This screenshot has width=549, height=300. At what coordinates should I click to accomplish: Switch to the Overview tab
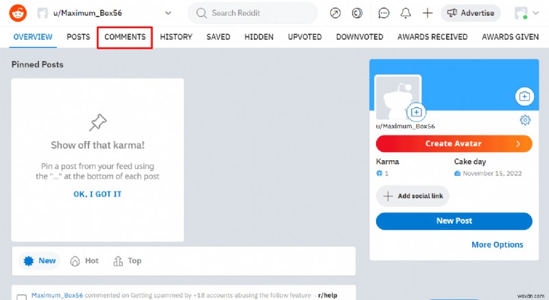point(33,37)
